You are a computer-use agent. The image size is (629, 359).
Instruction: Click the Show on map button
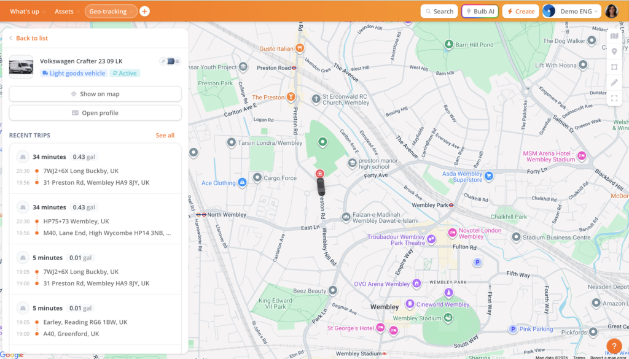[x=95, y=94]
